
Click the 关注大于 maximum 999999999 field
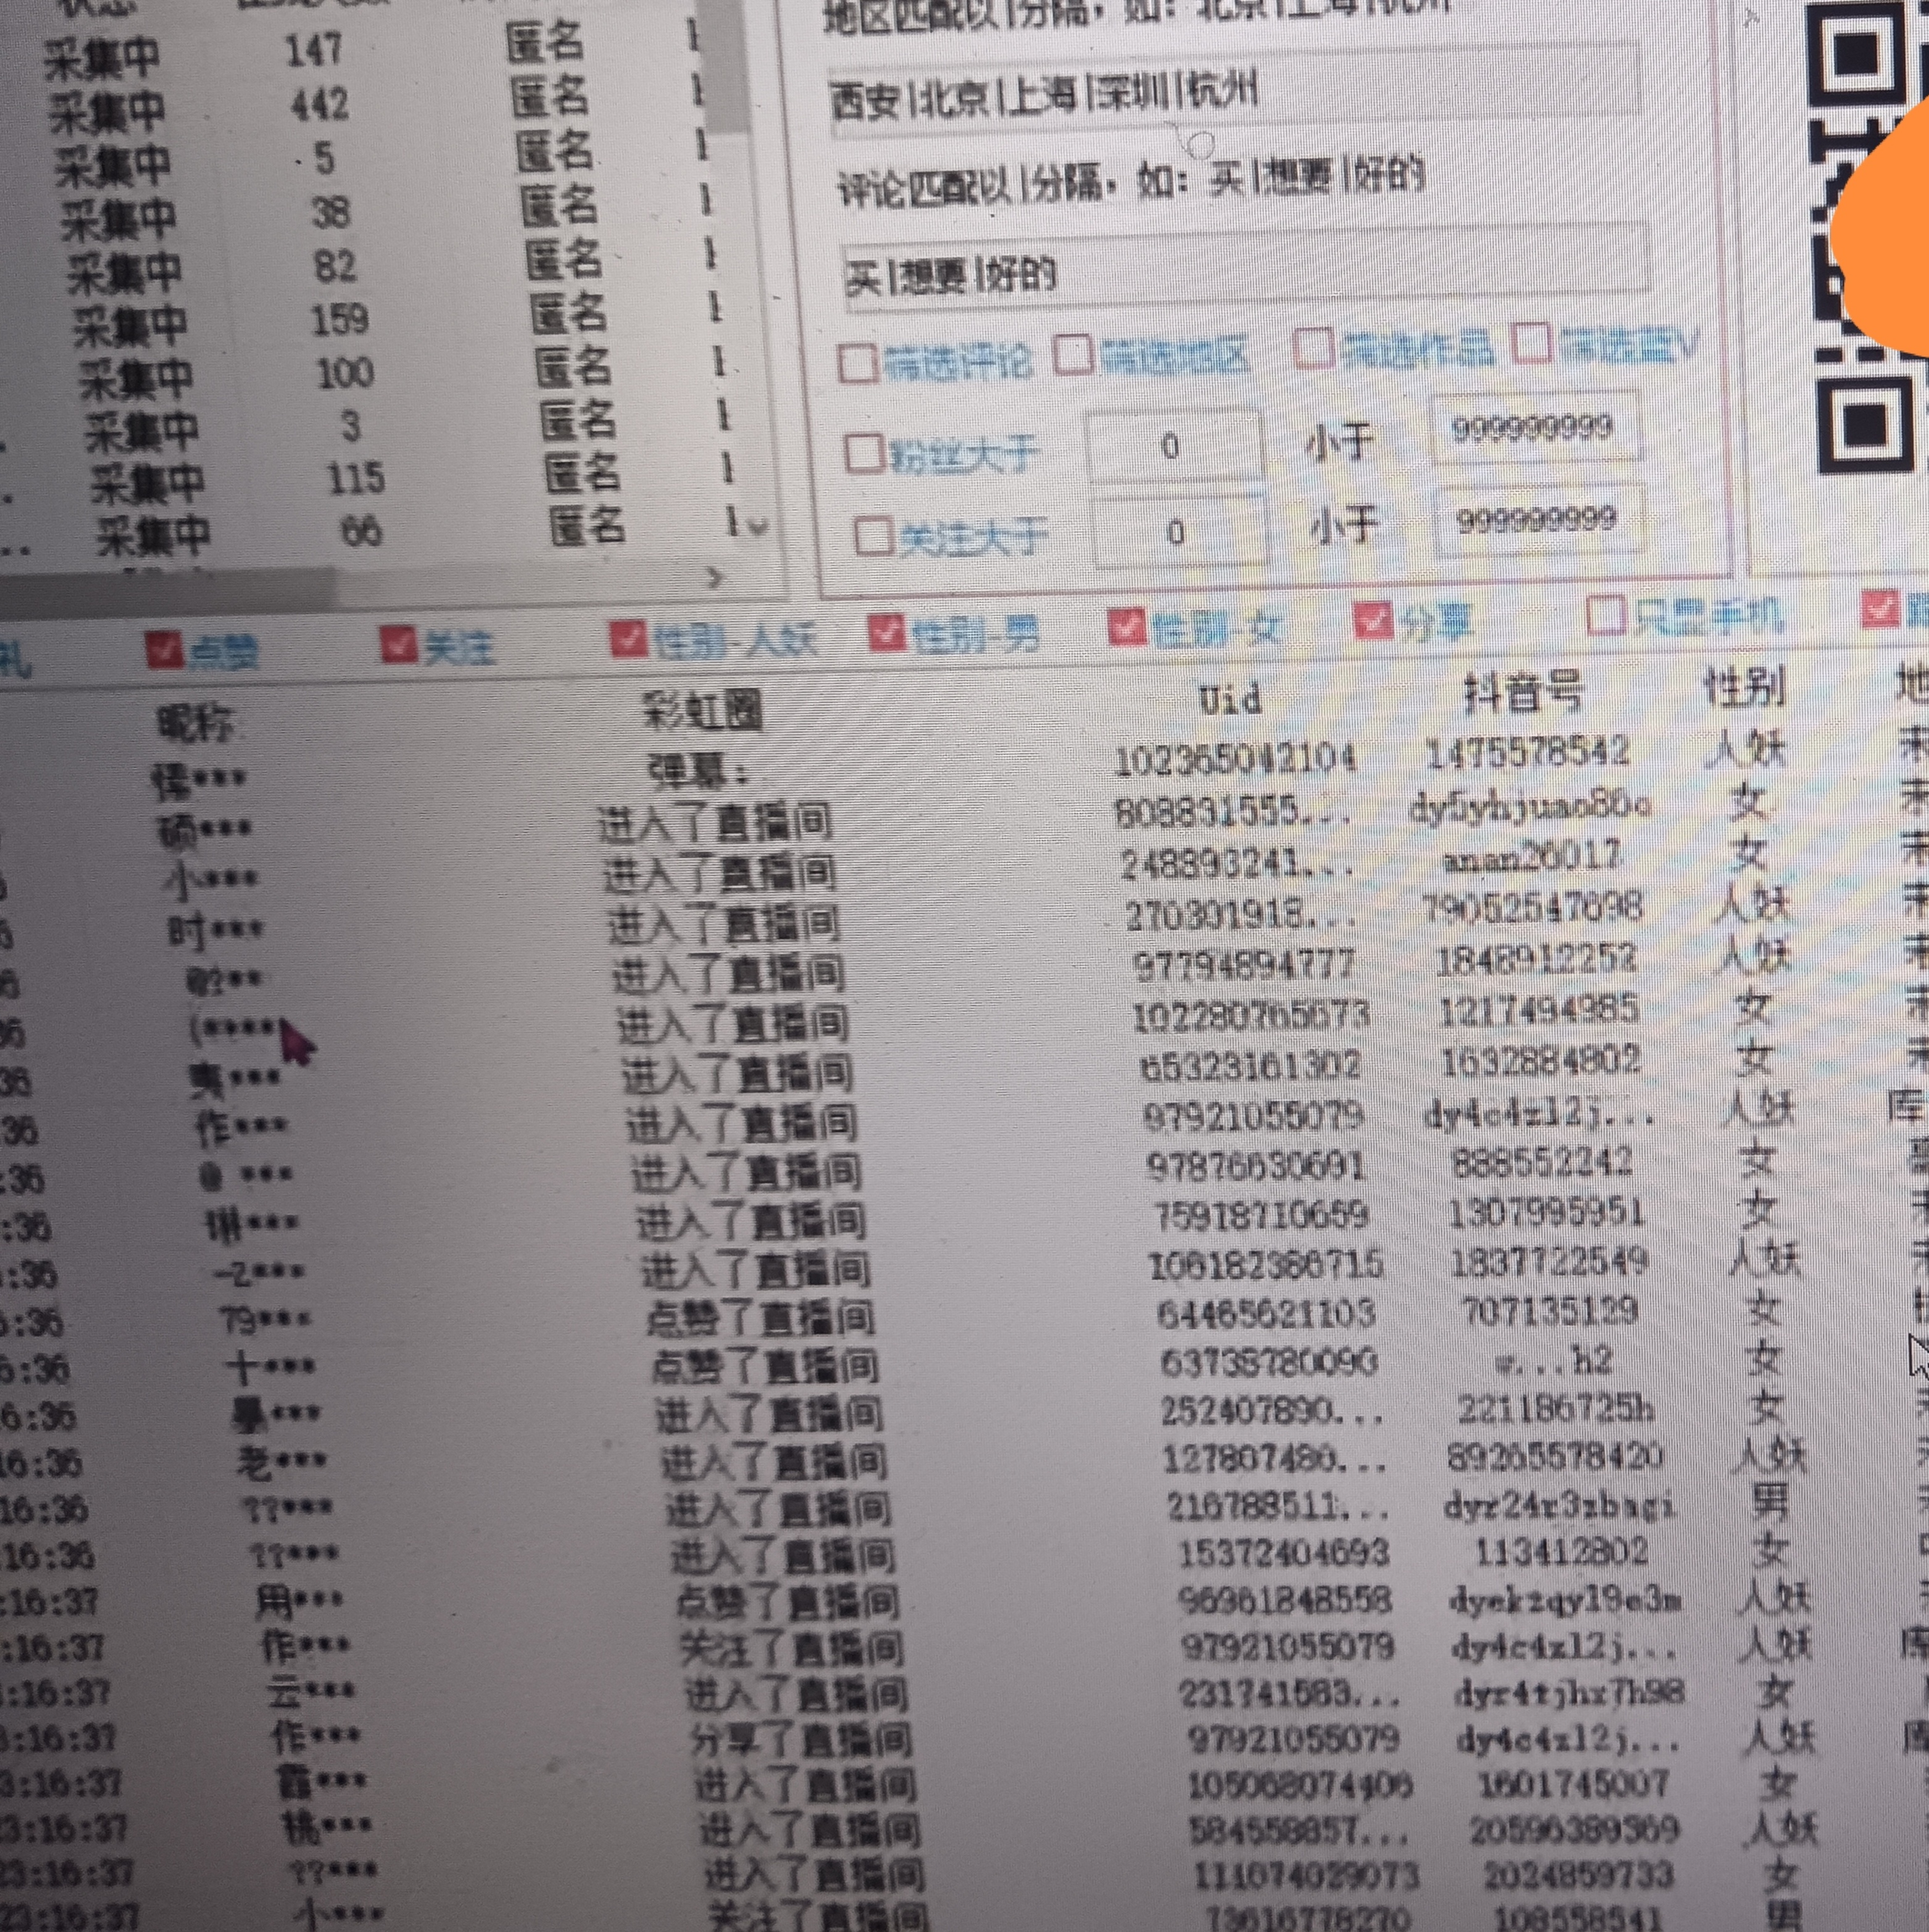pos(1538,520)
